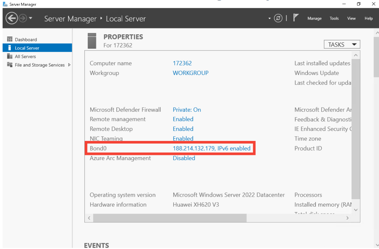Viewport: 379px width, 249px height.
Task: Select the All Servers sidebar icon
Action: [10, 56]
